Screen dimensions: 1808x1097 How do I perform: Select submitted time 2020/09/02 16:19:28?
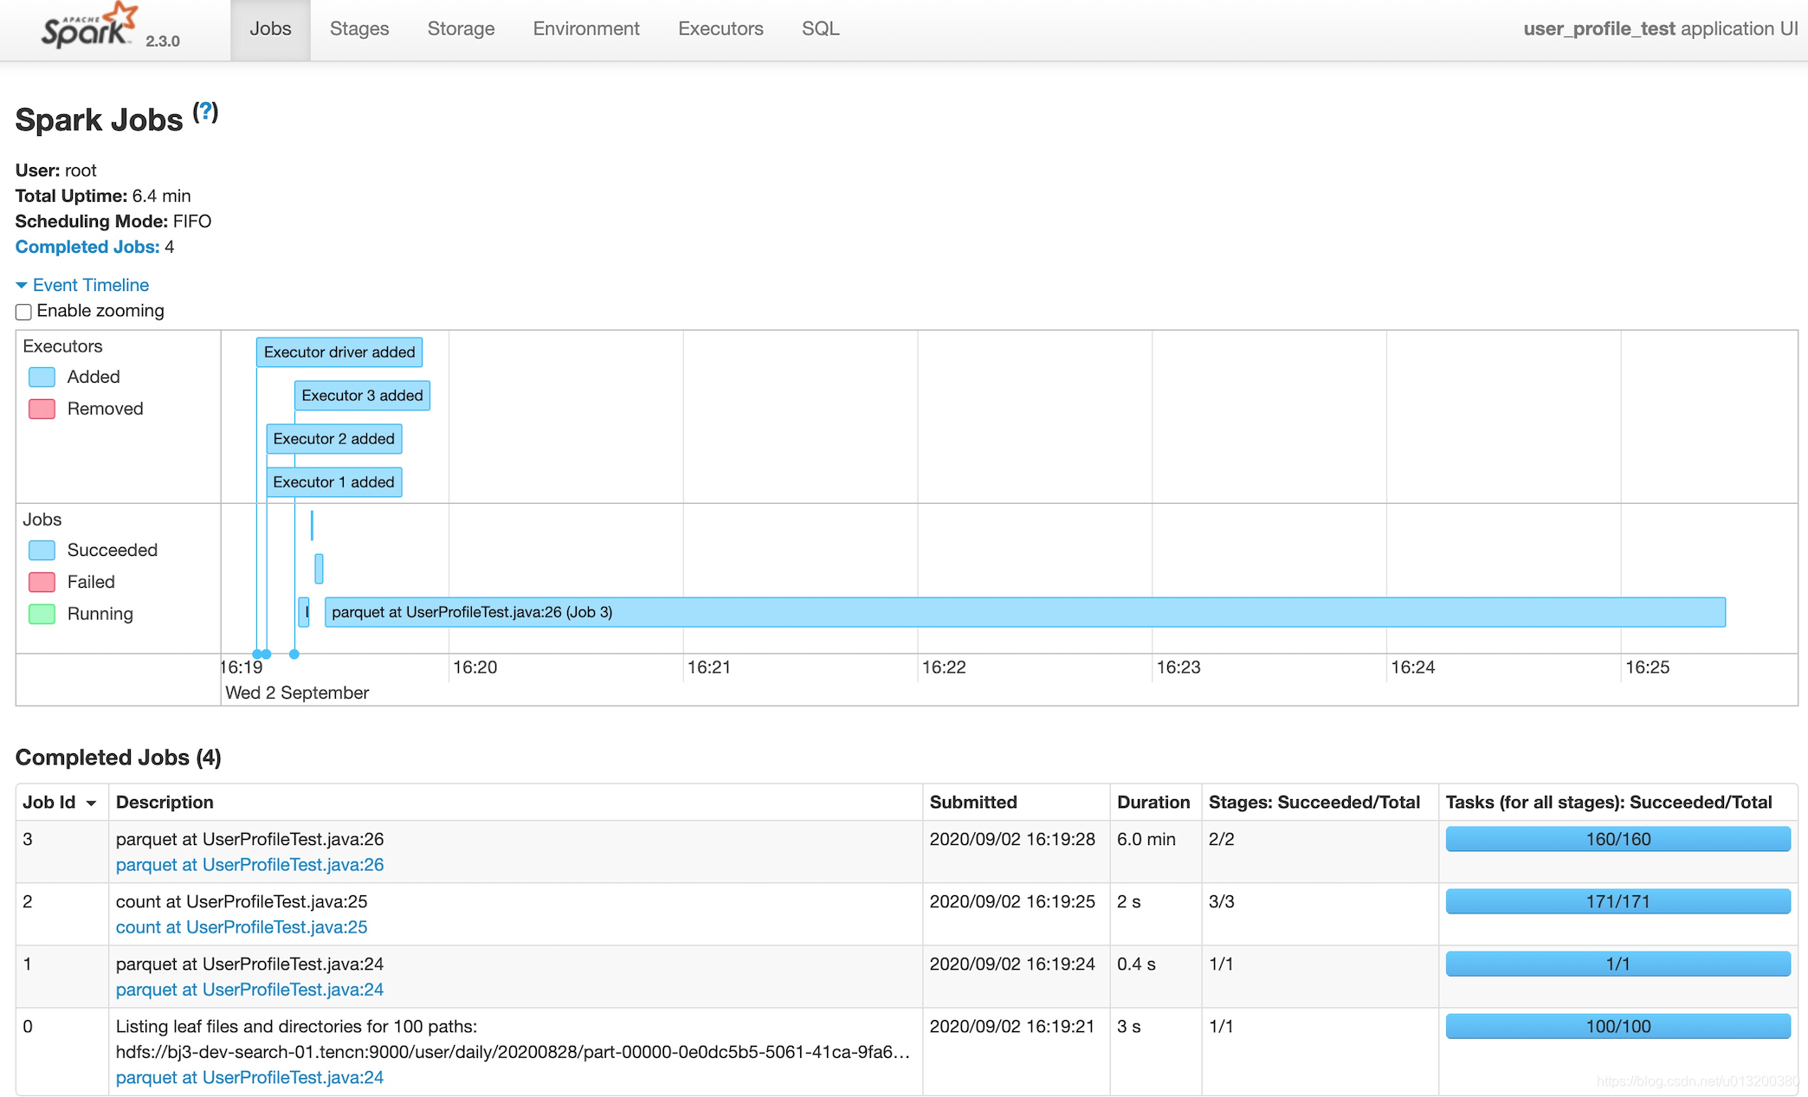(x=1012, y=839)
